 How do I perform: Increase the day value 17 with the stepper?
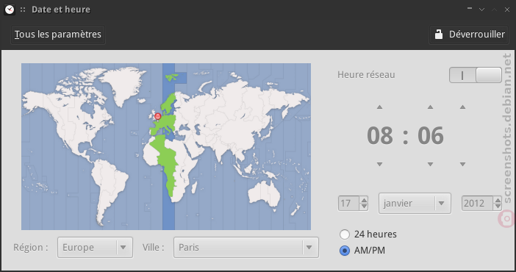pos(364,200)
